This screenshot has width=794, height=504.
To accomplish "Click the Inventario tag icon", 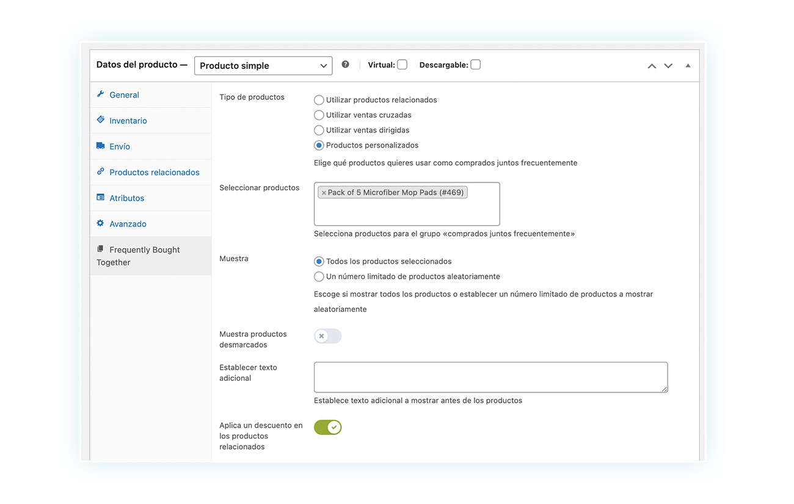I will coord(100,120).
